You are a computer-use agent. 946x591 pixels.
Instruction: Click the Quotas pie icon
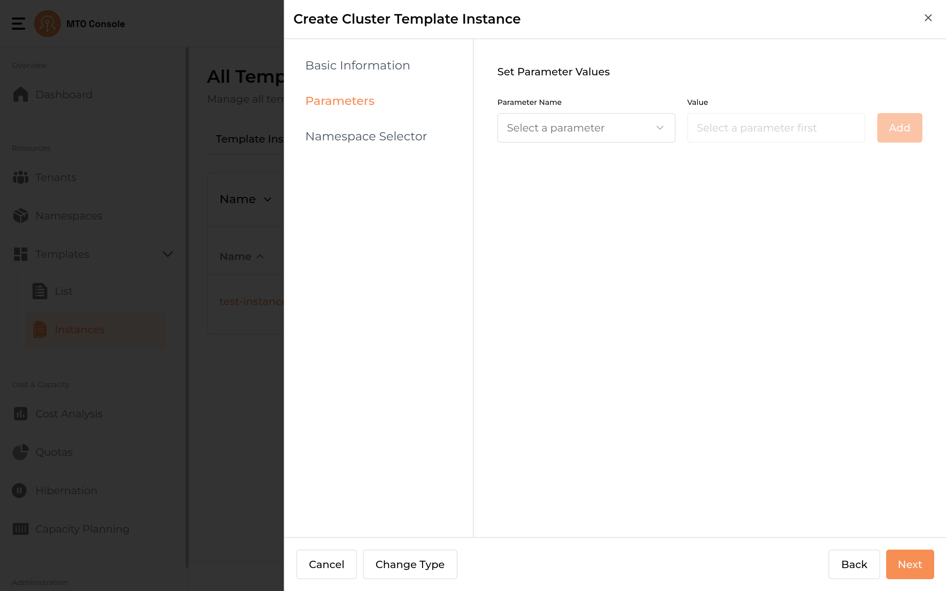20,452
